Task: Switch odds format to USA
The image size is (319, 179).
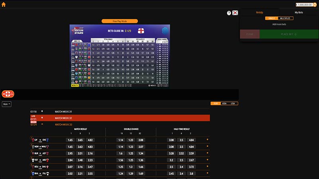Action: [x=233, y=103]
